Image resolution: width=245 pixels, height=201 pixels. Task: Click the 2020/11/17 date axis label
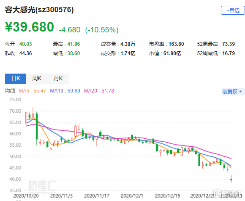97,196
